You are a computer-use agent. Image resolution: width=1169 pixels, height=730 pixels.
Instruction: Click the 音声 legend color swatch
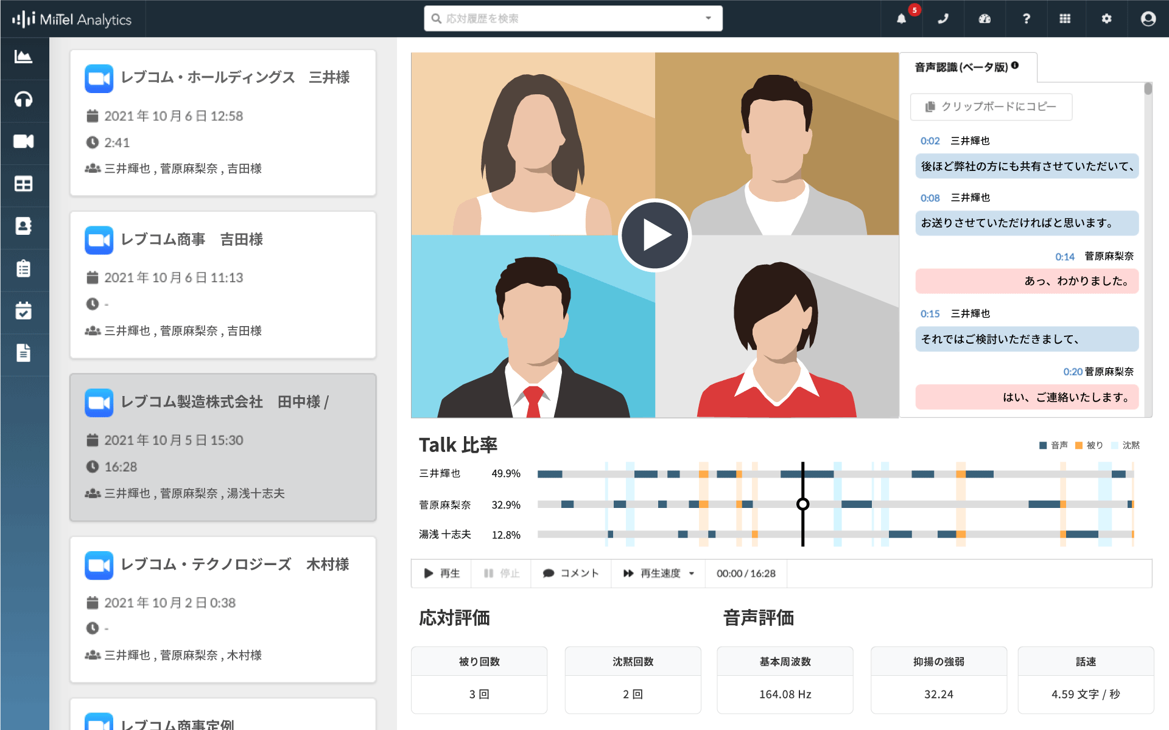tap(1042, 445)
